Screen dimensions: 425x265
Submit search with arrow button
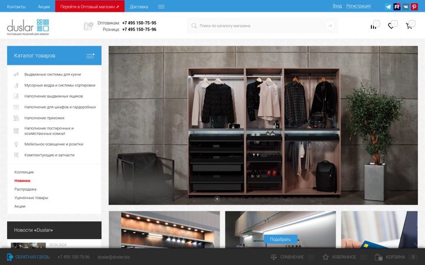(329, 26)
